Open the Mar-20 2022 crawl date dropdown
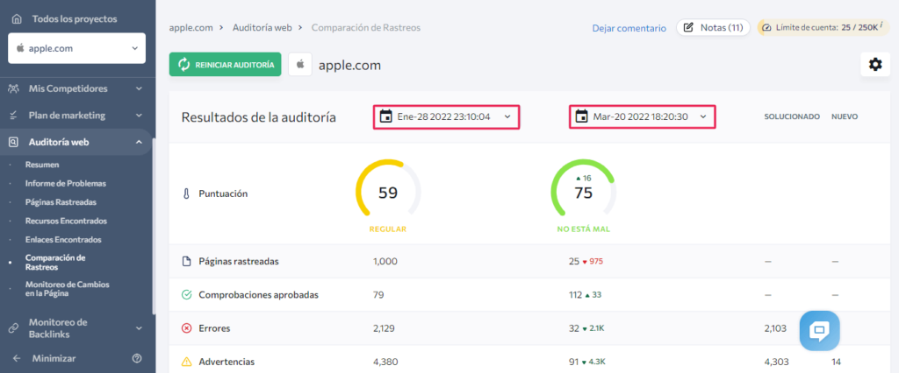The image size is (899, 373). click(642, 117)
